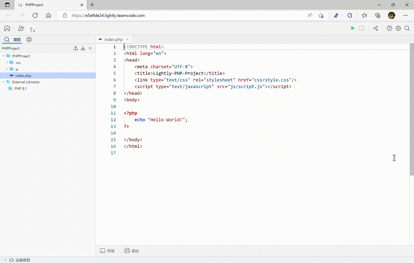
Task: Open the browser collections icon
Action: coord(378,15)
